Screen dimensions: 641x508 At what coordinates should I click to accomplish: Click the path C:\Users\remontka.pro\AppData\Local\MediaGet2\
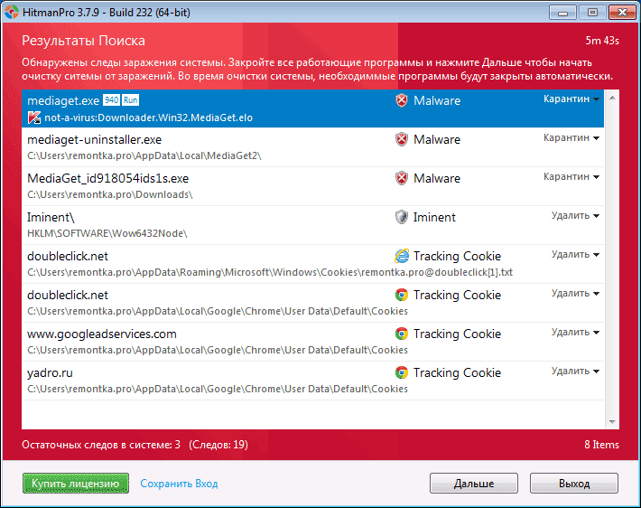144,155
